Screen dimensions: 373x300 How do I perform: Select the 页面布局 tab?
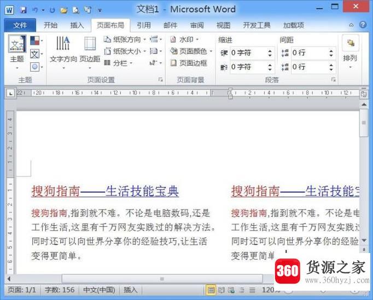pyautogui.click(x=110, y=25)
